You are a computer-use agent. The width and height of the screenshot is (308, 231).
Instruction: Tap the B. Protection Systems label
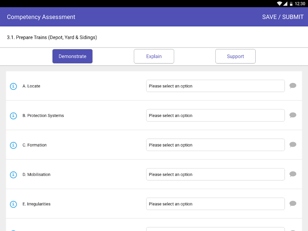point(43,115)
